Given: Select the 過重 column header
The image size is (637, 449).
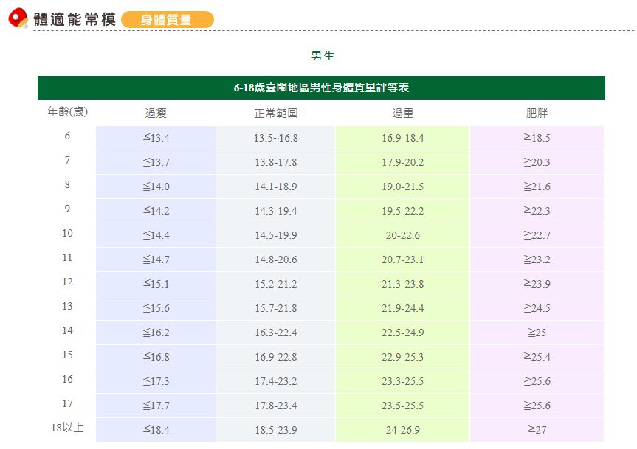Looking at the screenshot, I should click(x=402, y=114).
